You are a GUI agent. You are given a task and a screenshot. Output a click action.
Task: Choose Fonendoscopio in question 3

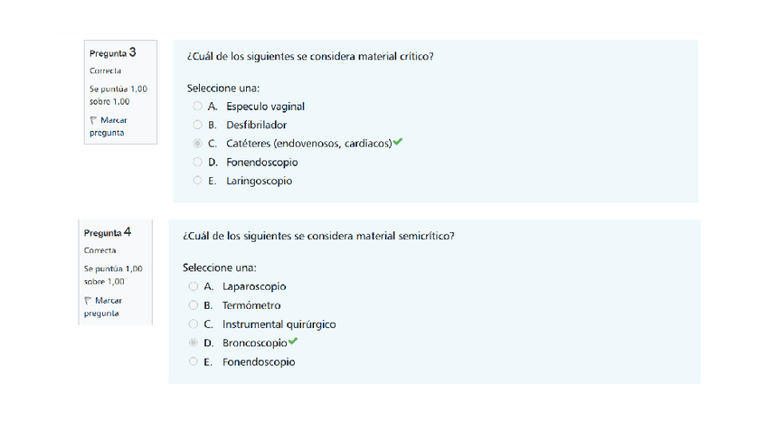pos(197,163)
